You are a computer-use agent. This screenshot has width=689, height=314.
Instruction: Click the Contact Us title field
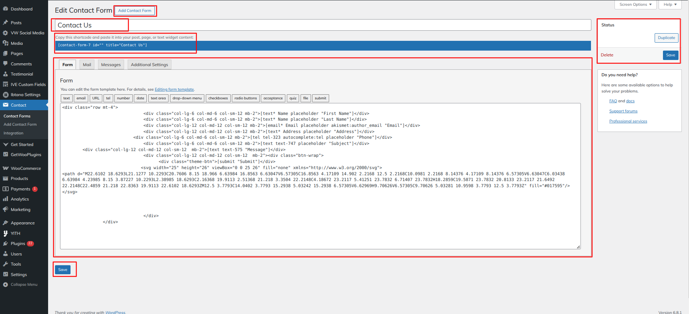[x=323, y=25]
